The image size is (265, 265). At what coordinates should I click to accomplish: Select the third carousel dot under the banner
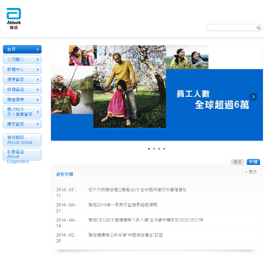159,149
